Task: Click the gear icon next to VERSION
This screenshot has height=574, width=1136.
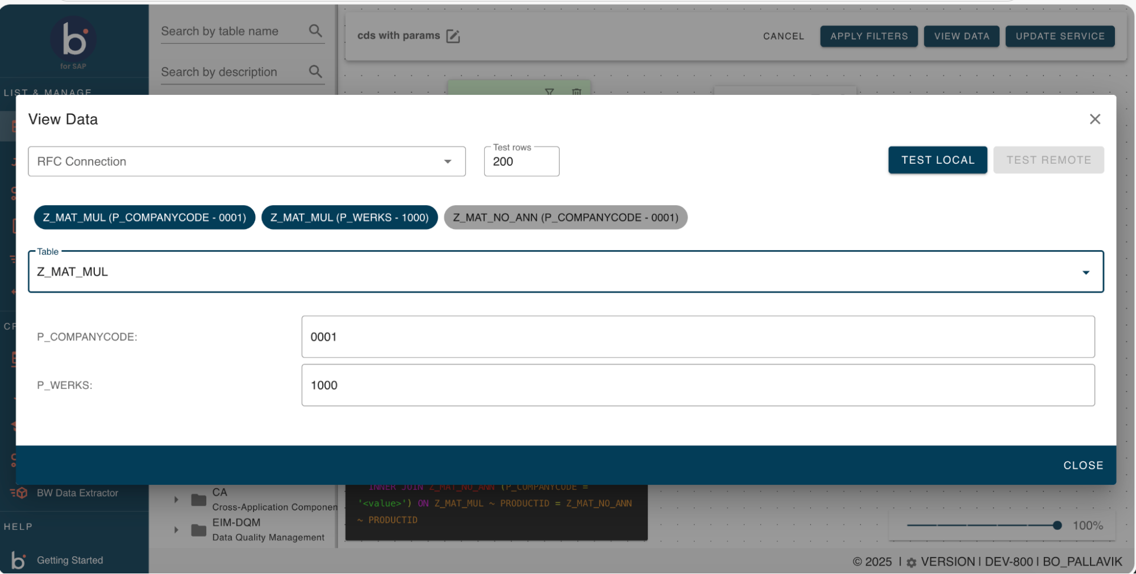Action: 912,562
